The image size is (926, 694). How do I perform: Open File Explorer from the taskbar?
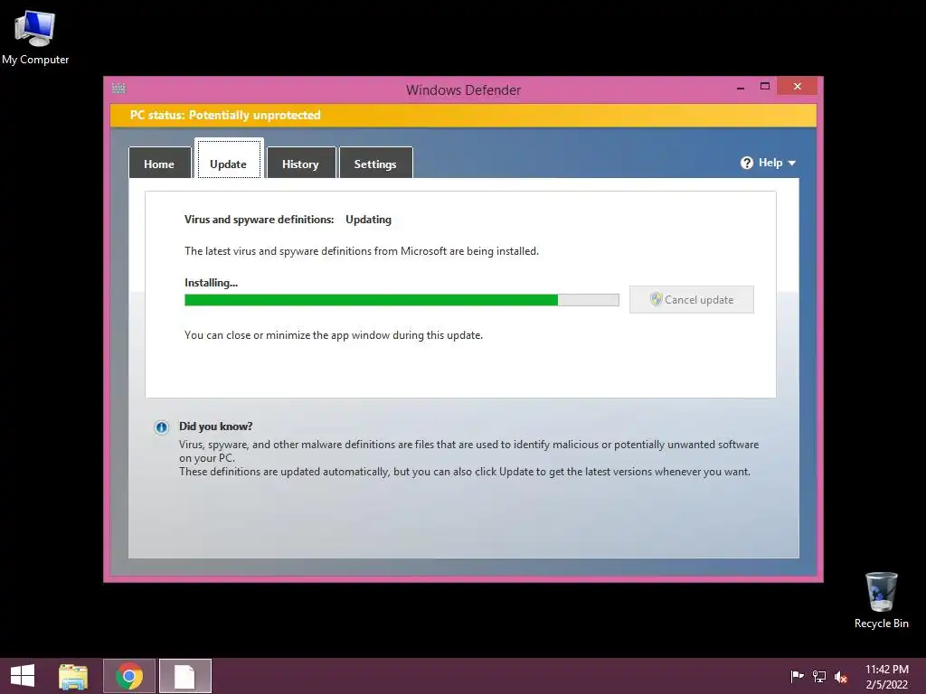[x=73, y=676]
